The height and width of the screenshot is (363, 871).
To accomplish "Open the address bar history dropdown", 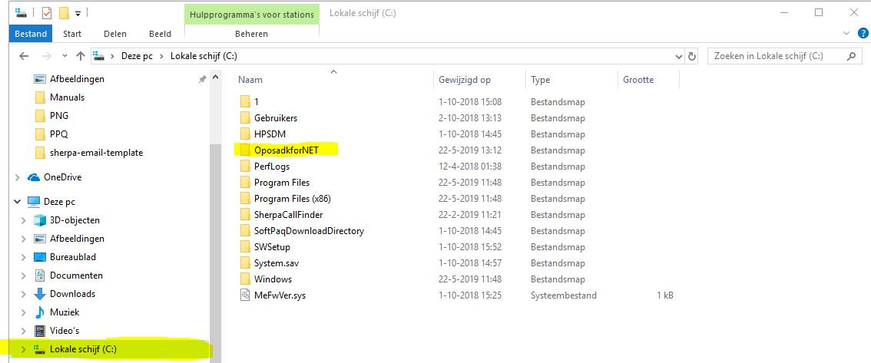I will click(x=679, y=56).
